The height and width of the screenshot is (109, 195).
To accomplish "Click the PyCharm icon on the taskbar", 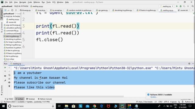I will coord(122,106).
